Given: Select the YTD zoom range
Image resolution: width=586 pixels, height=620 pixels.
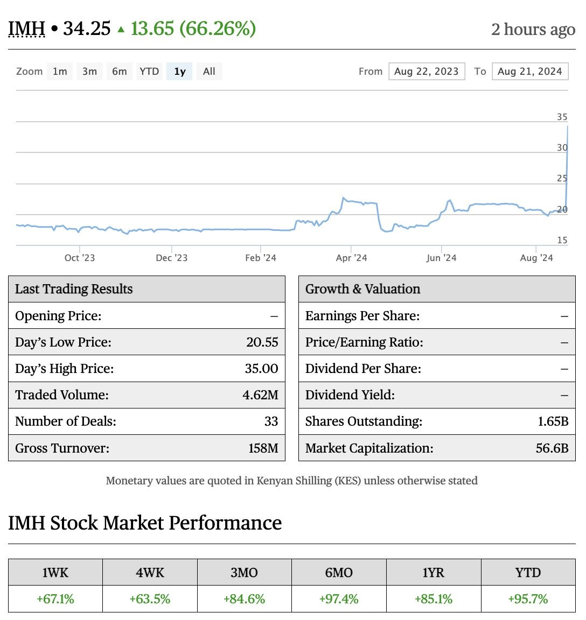Looking at the screenshot, I should pyautogui.click(x=149, y=72).
